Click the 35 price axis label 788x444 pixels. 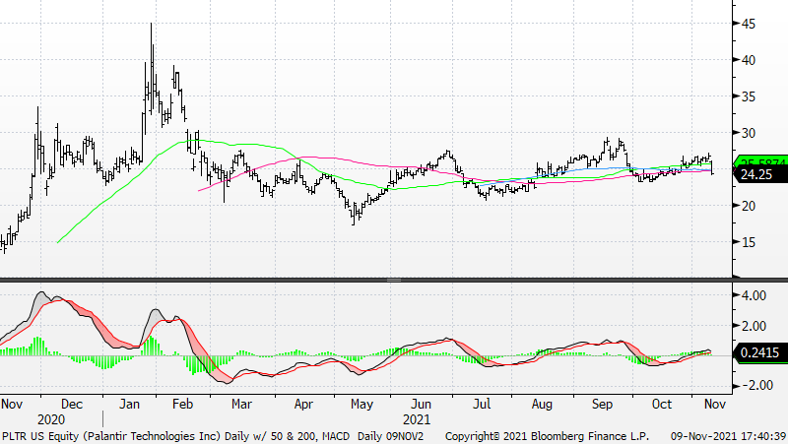pyautogui.click(x=748, y=96)
